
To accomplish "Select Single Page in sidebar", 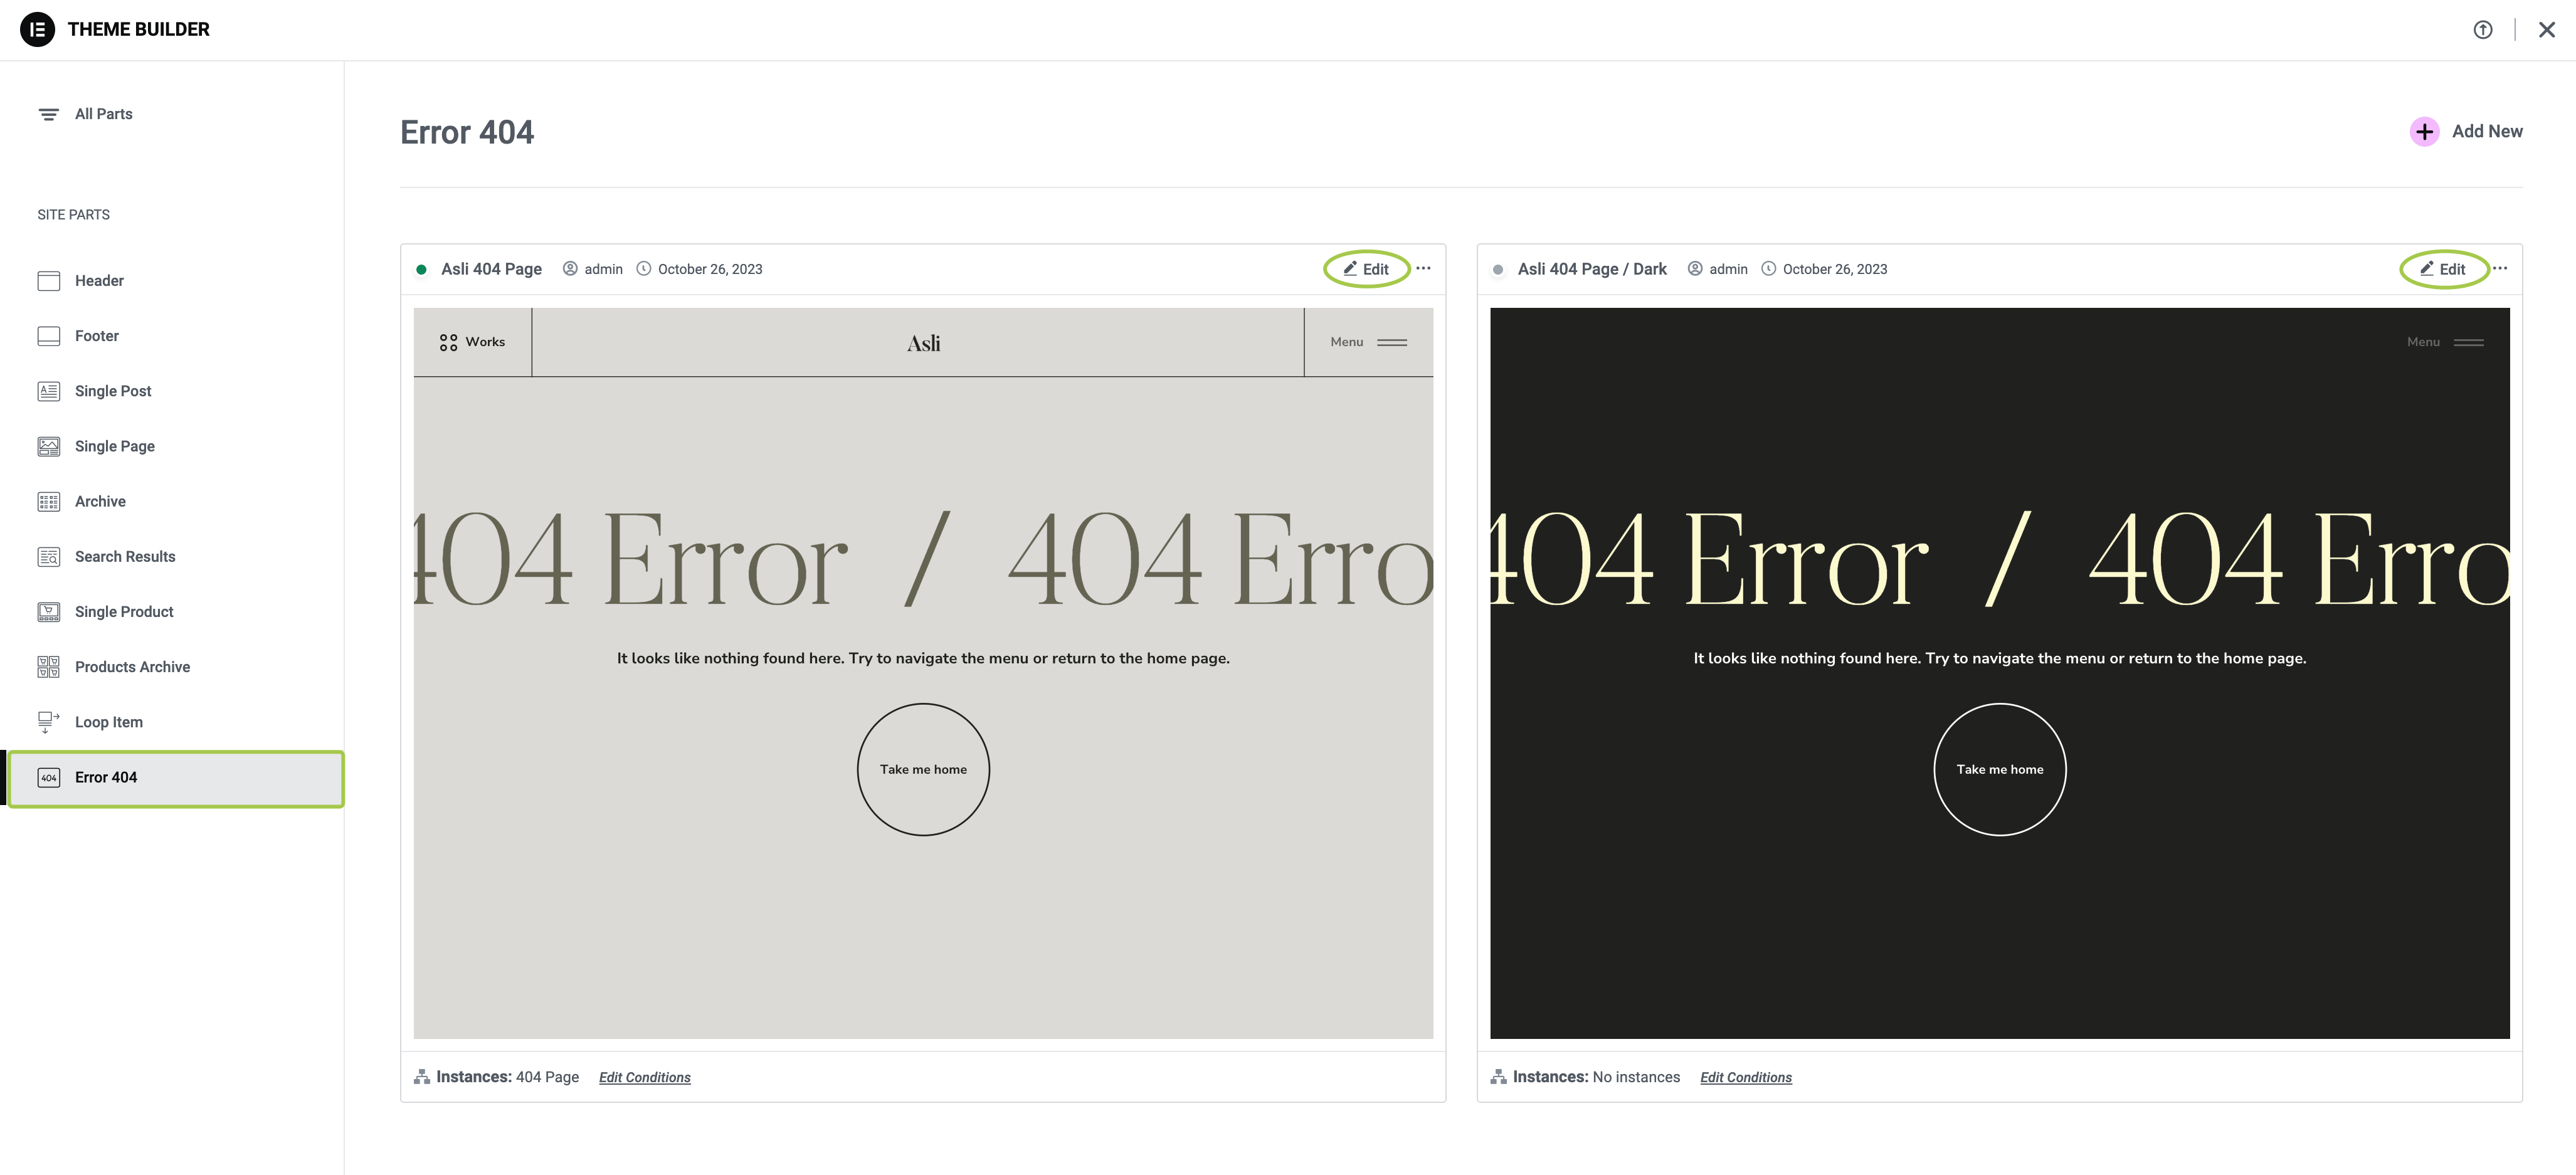I will tap(114, 446).
